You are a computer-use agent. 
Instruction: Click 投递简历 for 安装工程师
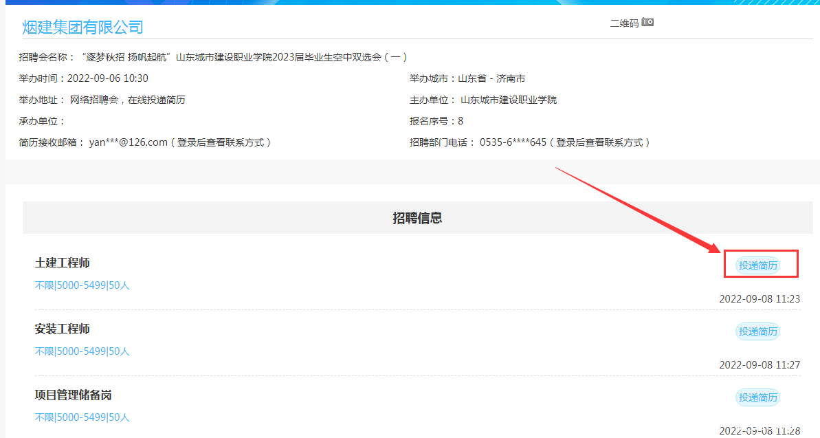tap(757, 331)
